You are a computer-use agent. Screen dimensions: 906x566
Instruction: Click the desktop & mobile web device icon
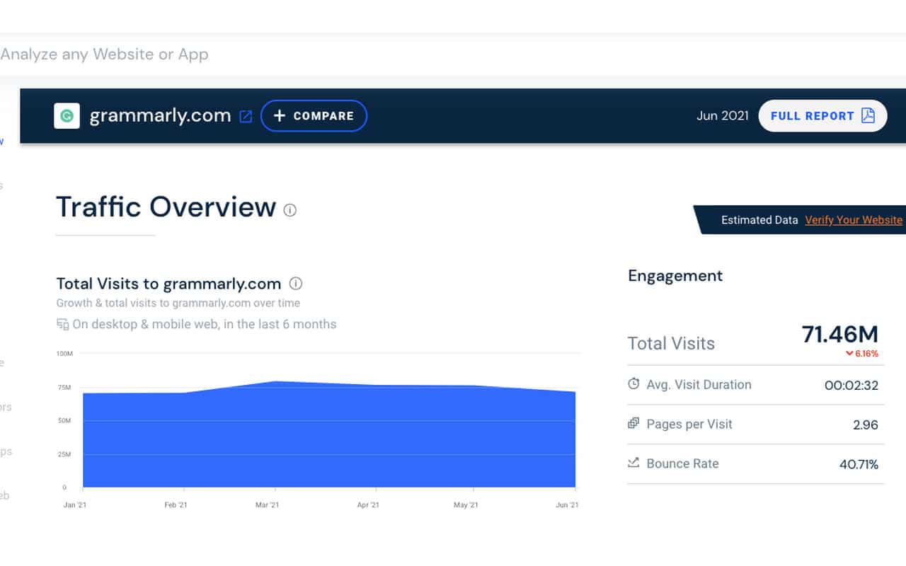[x=62, y=324]
